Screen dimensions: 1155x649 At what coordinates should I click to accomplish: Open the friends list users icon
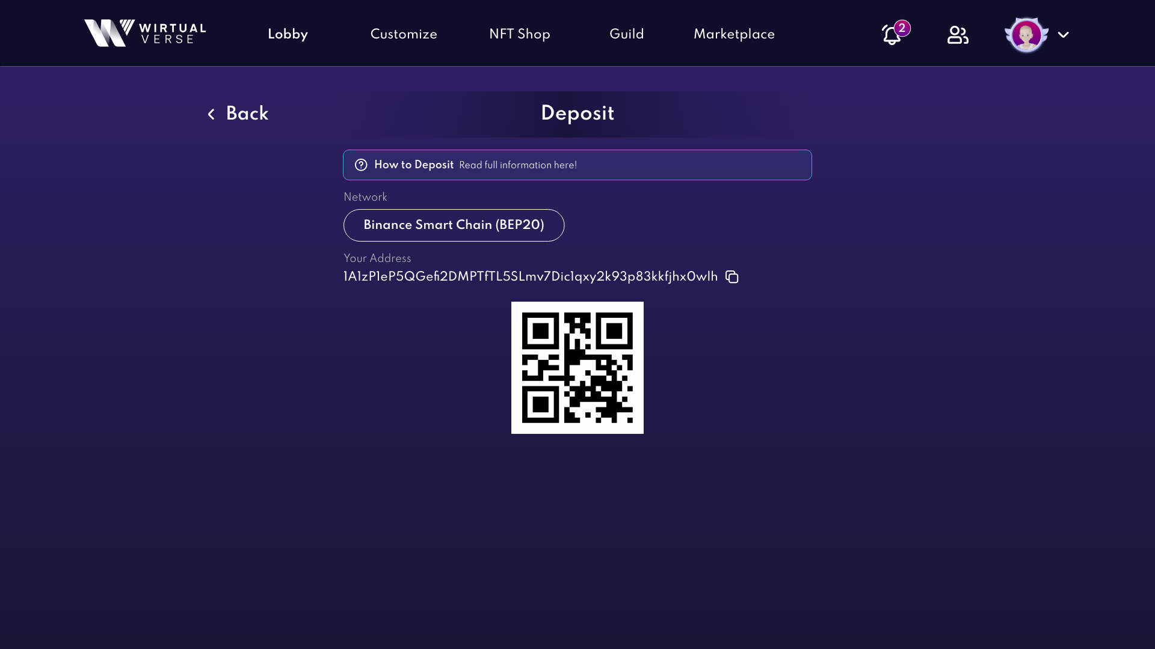click(958, 35)
